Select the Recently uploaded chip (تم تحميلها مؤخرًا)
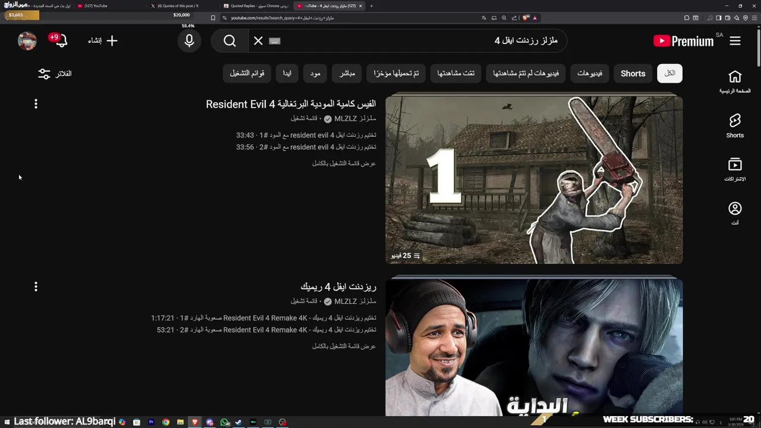Screen dimensions: 761x428 coord(396,73)
